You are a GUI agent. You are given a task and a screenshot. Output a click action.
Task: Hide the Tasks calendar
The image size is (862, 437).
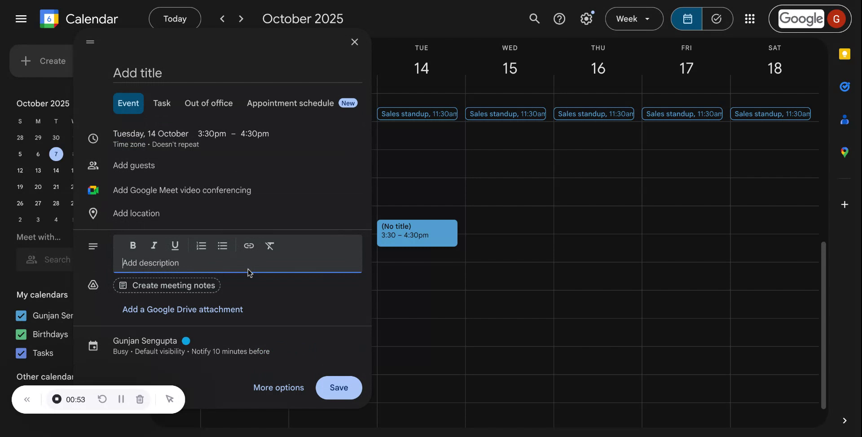click(x=21, y=353)
